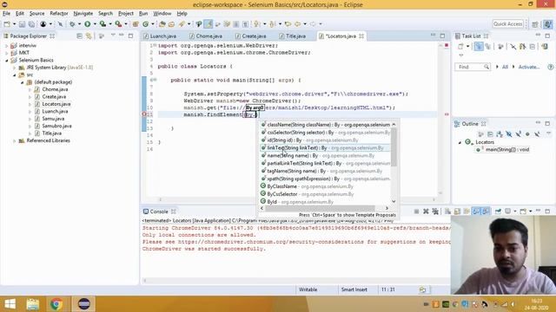The width and height of the screenshot is (556, 312).
Task: Open the Window menu
Action: [162, 14]
